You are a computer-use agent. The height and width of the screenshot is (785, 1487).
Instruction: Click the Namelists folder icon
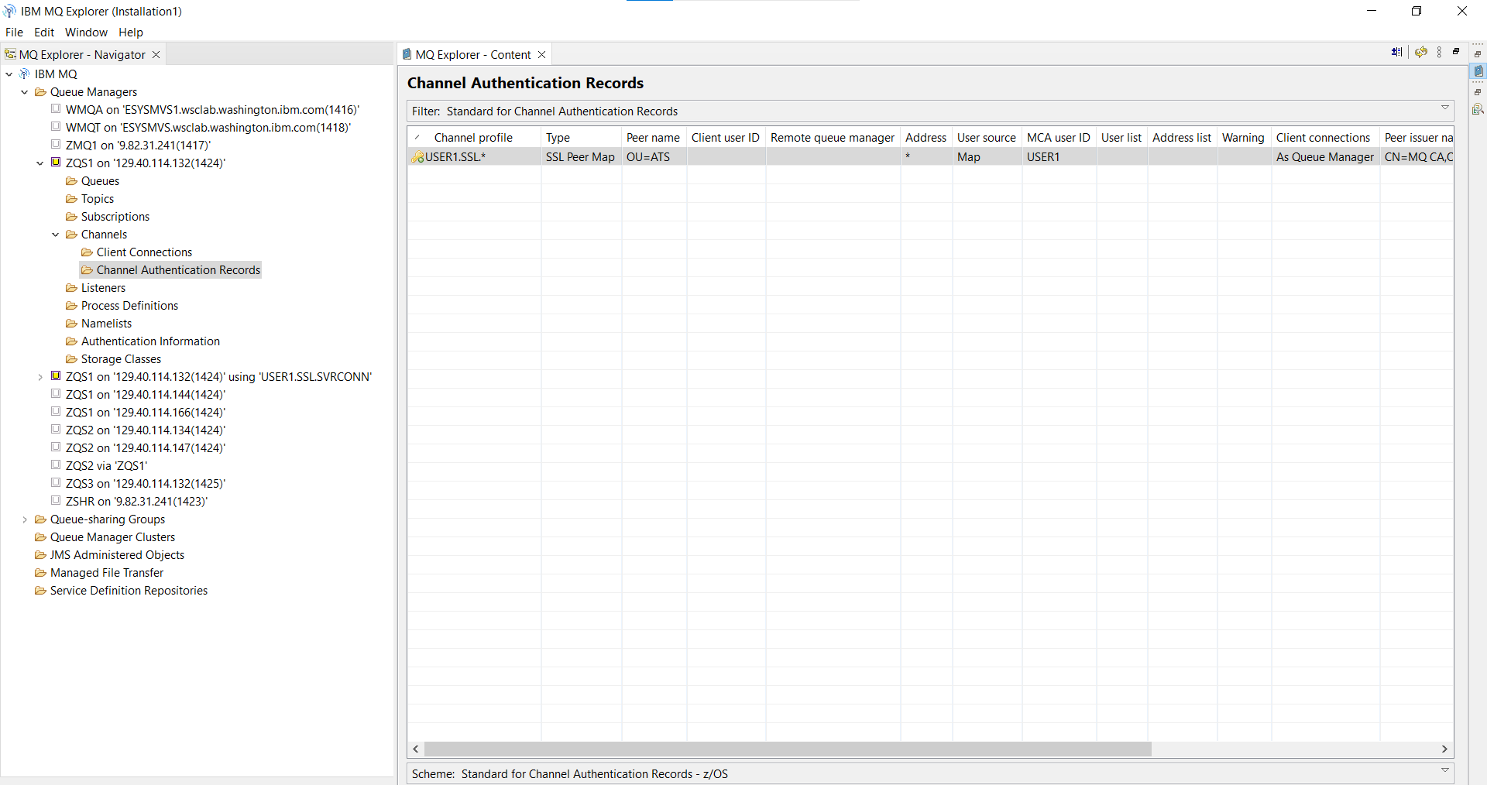pyautogui.click(x=71, y=324)
